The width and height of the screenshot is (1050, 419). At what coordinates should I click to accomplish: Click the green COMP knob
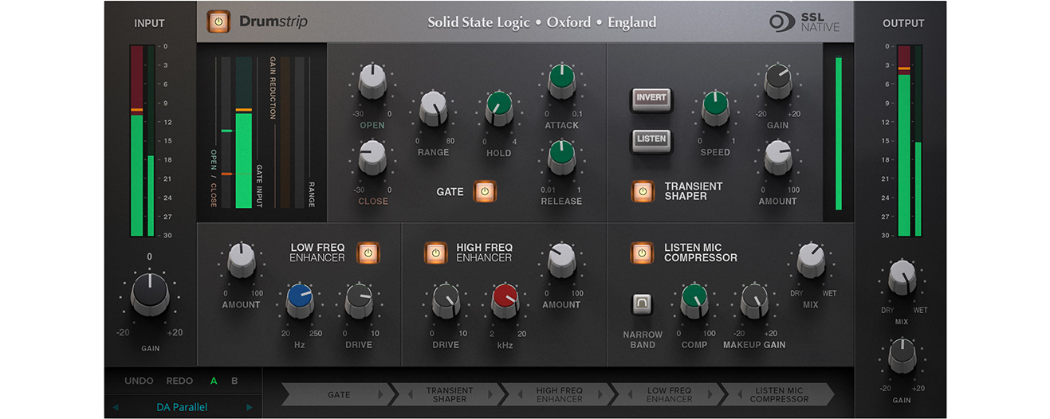click(x=694, y=300)
